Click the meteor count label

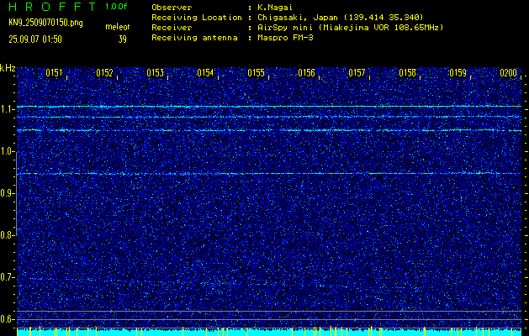coord(118,27)
